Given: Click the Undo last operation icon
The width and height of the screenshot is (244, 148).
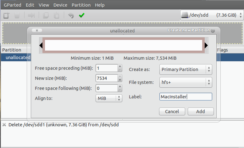Looking at the screenshot, I should click(x=71, y=15).
